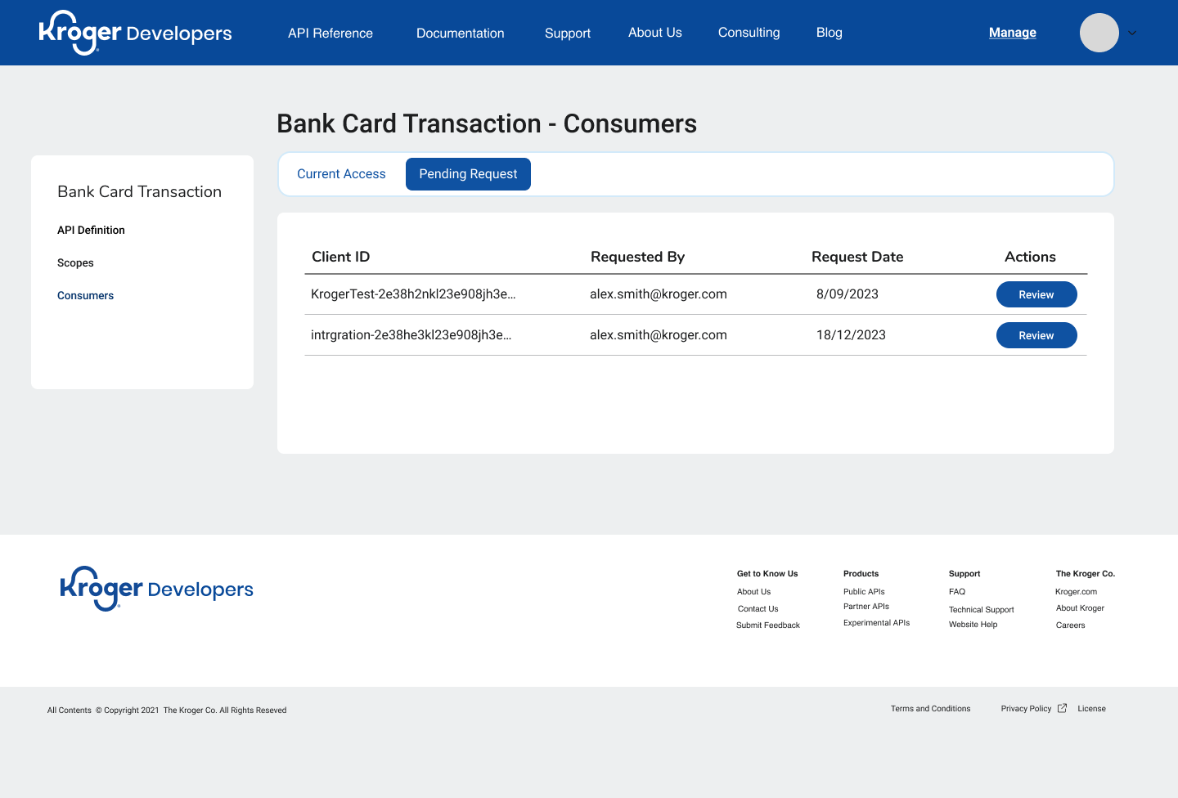Open the Experimental APIs footer link

[876, 623]
